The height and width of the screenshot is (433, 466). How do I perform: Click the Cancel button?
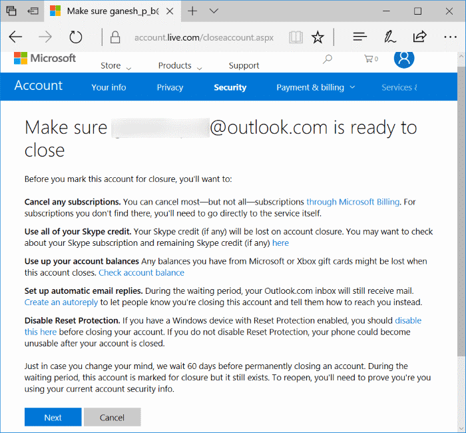pos(112,417)
